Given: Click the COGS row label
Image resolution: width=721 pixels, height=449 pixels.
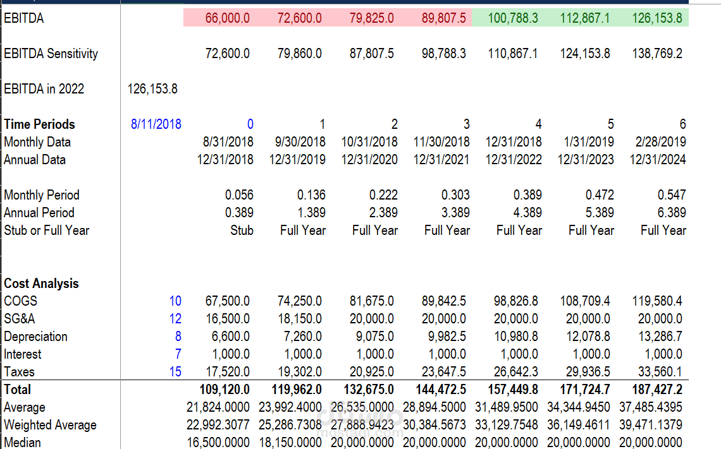Looking at the screenshot, I should click(21, 301).
